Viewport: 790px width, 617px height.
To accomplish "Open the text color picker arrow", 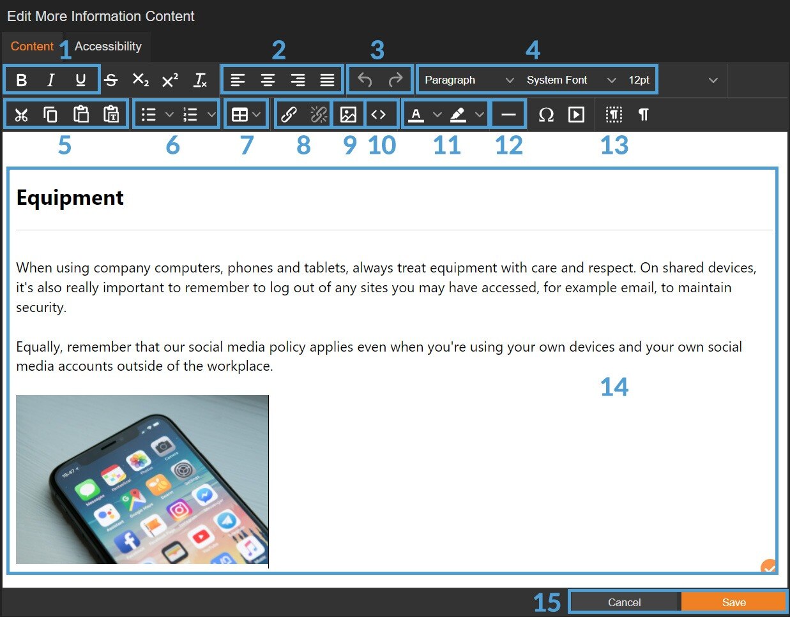I will point(437,114).
